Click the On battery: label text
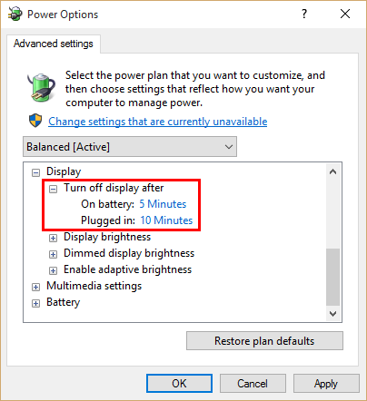The image size is (367, 401). 107,204
